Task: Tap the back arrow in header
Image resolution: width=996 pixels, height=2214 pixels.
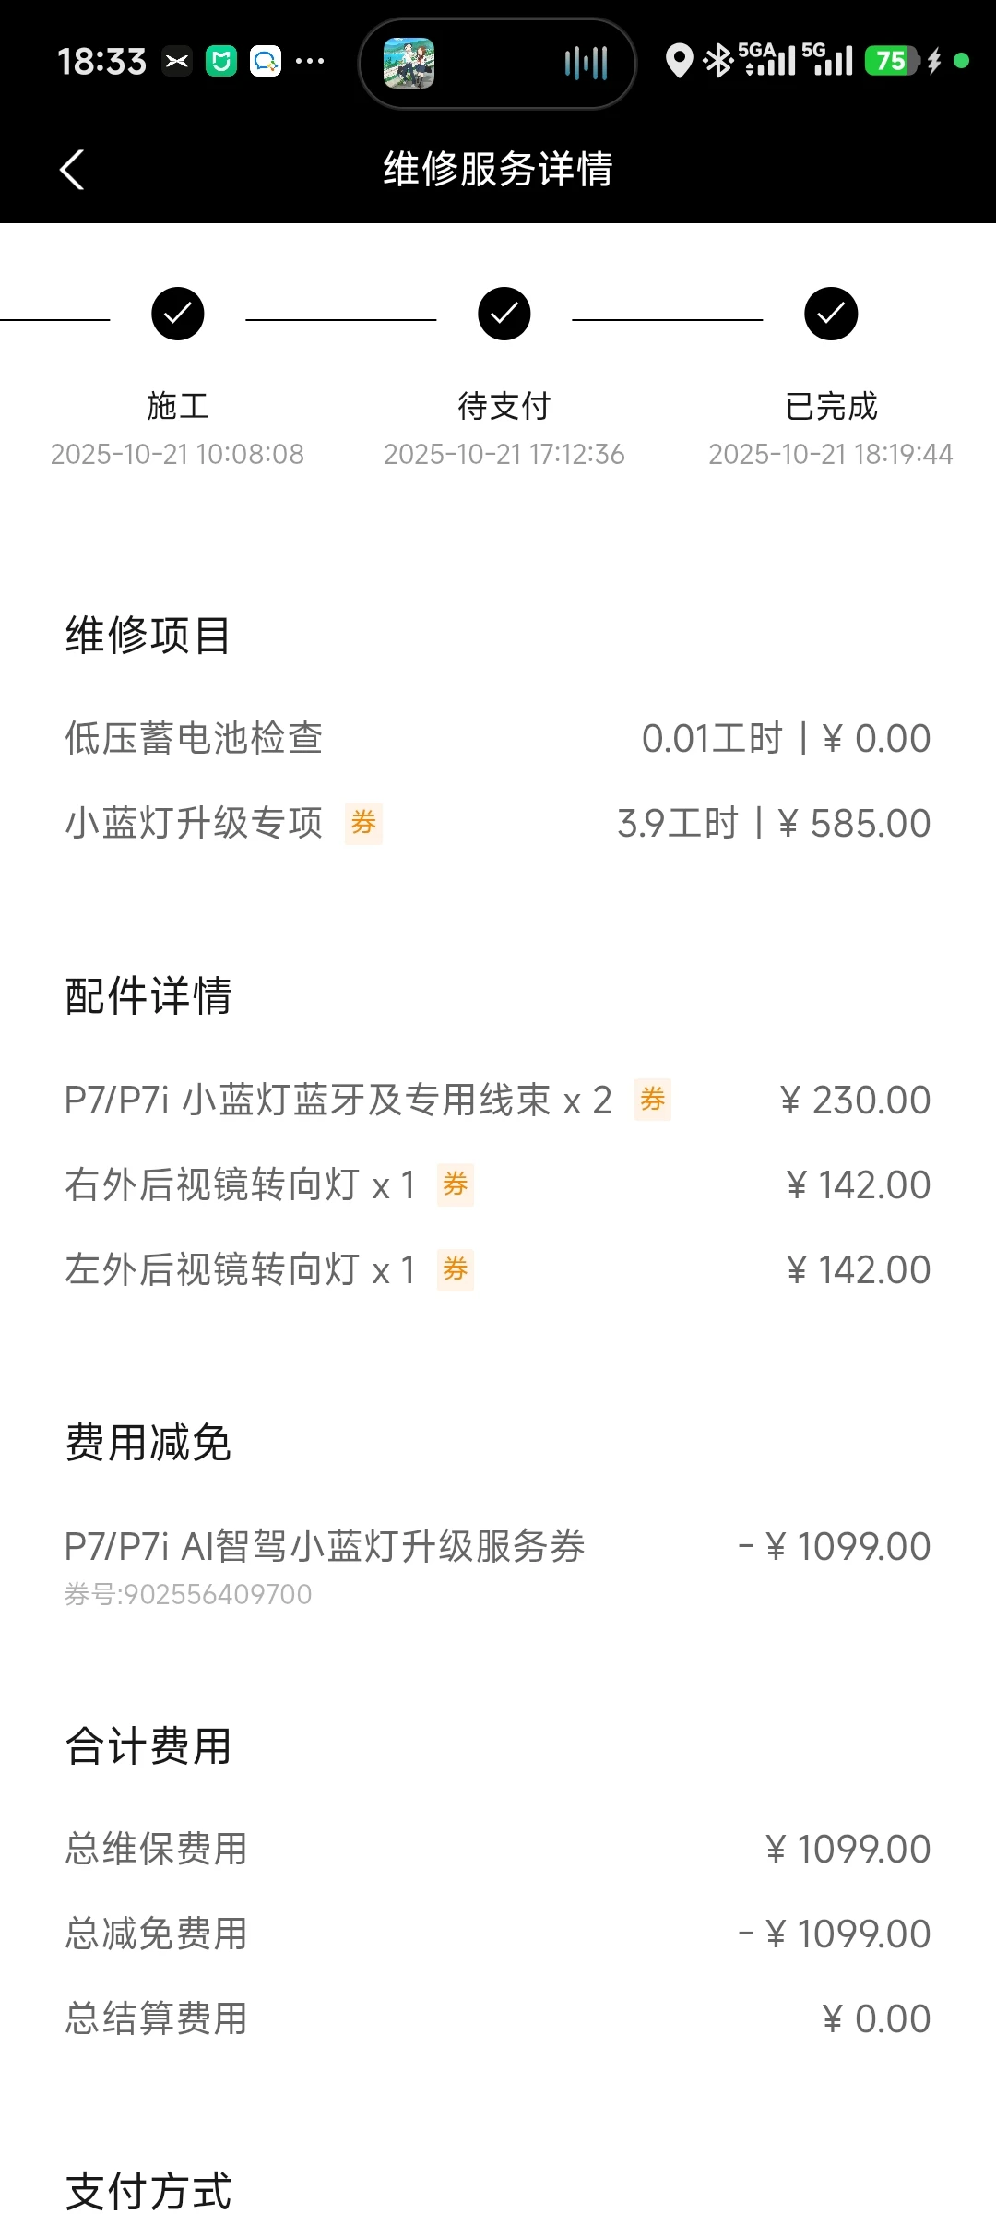Action: coord(72,170)
